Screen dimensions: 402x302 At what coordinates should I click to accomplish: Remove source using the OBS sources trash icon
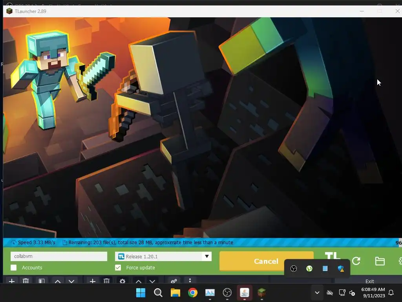(x=107, y=281)
